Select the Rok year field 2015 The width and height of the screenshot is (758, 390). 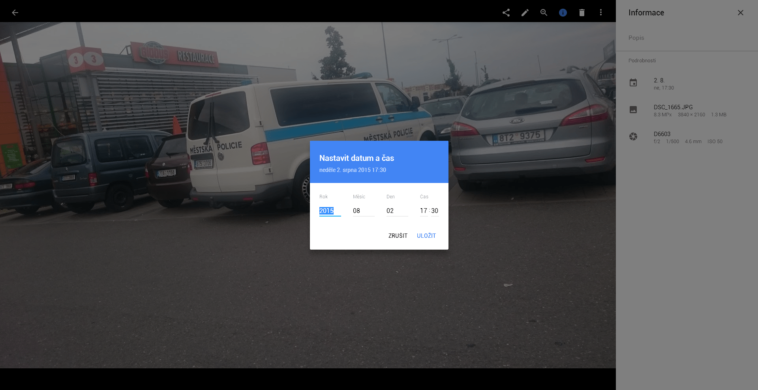(x=330, y=211)
